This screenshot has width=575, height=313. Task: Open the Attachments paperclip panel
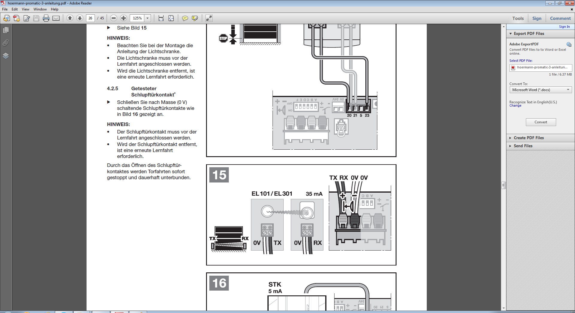point(6,43)
